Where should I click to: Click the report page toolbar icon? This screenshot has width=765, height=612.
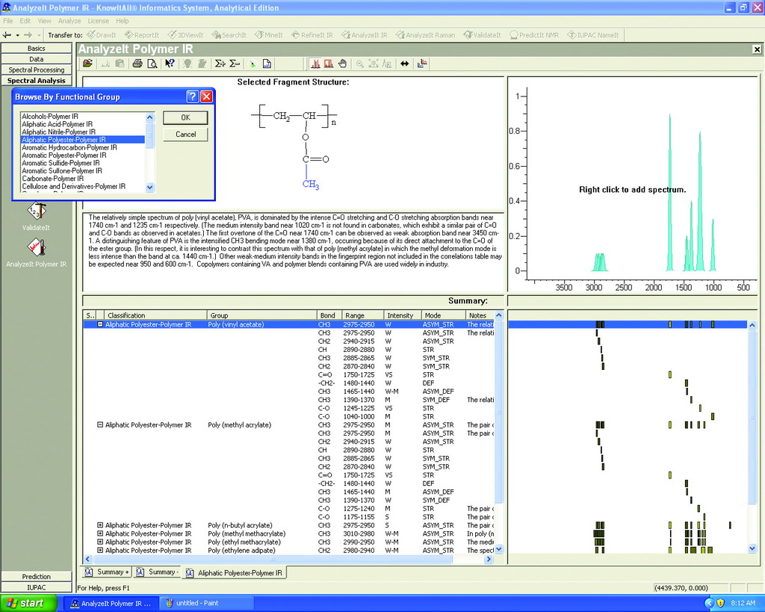coord(267,64)
